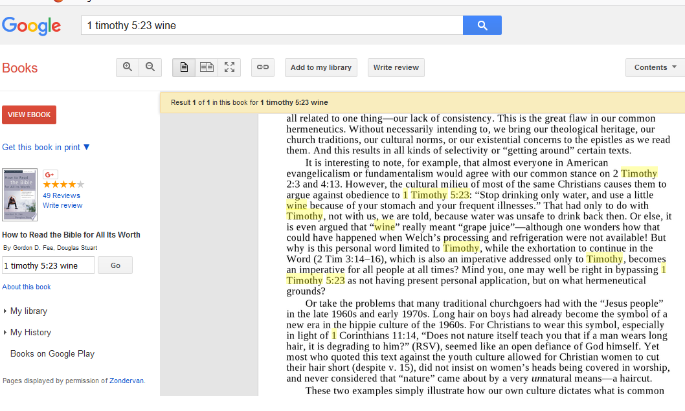Open the 49 Reviews link
The image size is (685, 411).
(62, 195)
